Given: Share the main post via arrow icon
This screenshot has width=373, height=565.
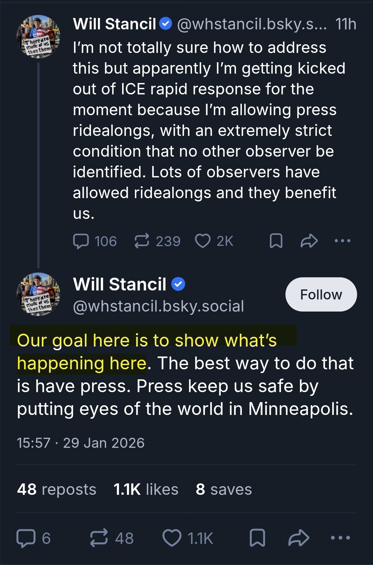Looking at the screenshot, I should click(x=299, y=538).
